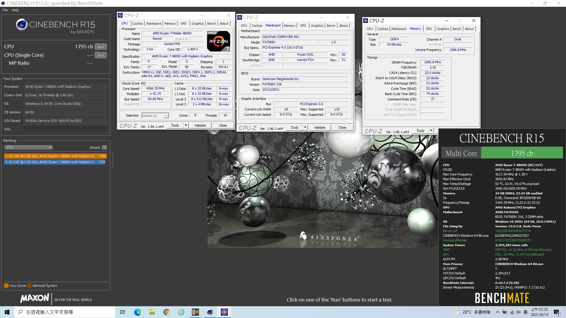The height and width of the screenshot is (318, 566).
Task: Open Tools dropdown arrow in Memory CPU-Z window
Action: point(431,131)
